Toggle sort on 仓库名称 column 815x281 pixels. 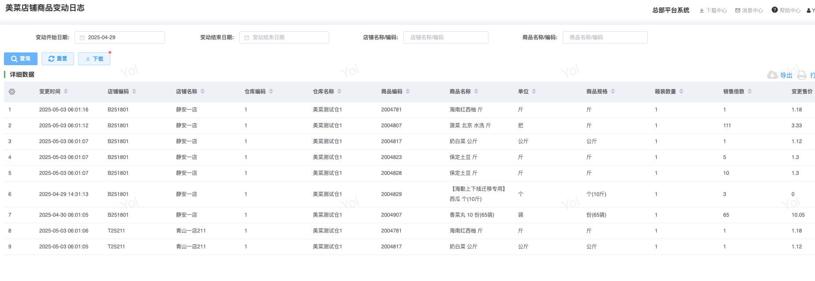[x=339, y=92]
